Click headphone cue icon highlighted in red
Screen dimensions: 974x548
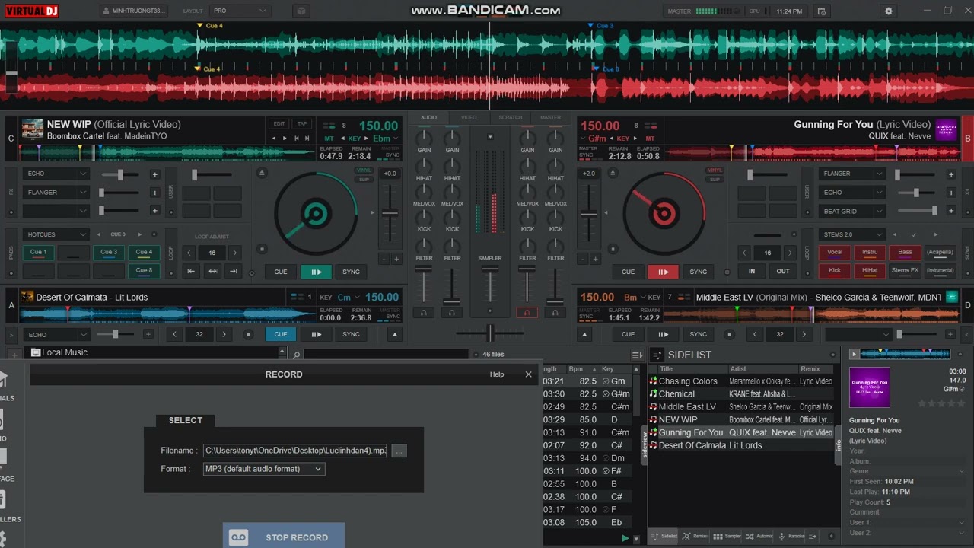coord(527,312)
